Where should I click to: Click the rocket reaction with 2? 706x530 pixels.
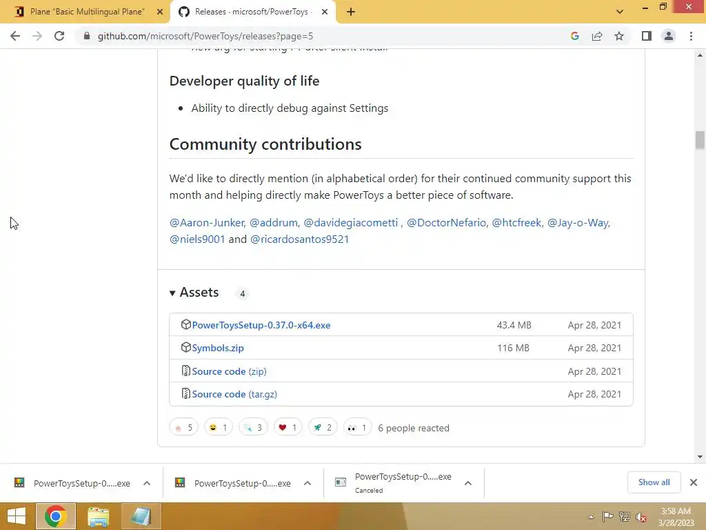(x=323, y=427)
